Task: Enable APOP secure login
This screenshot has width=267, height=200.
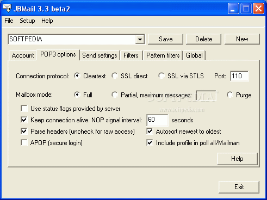Action: pyautogui.click(x=24, y=143)
